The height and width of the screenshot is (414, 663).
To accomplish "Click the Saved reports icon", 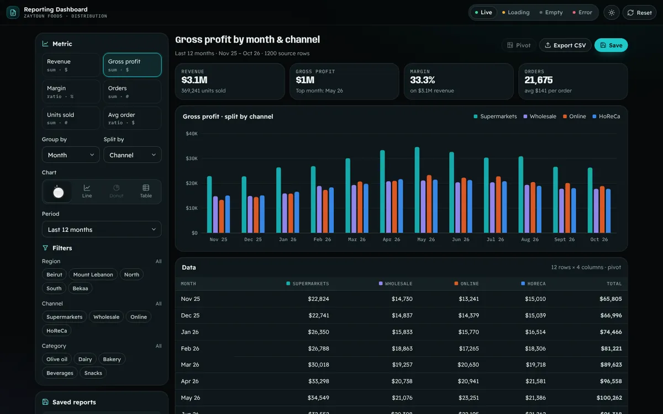I will pos(45,402).
